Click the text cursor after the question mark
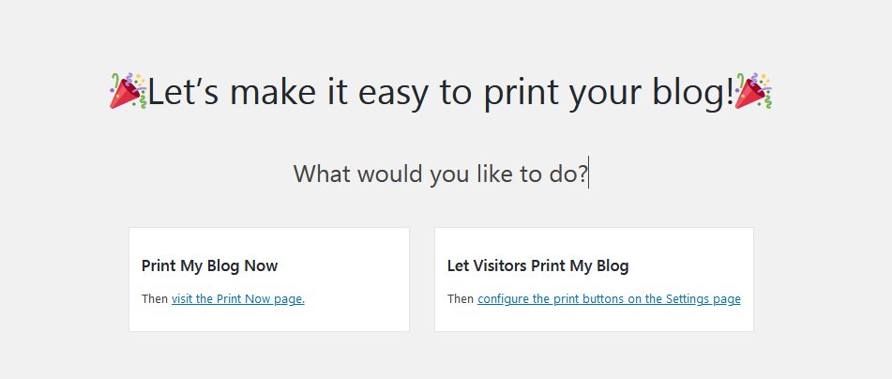Viewport: 892px width, 379px height. 589,173
